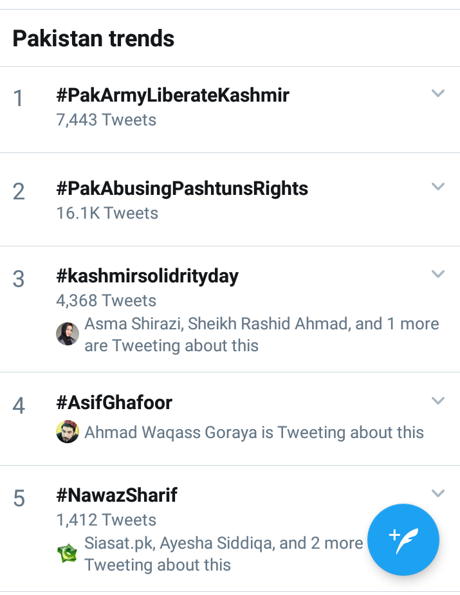Expand options for #kashmirsolidrityday trend
Screen dimensions: 460x595
click(x=438, y=275)
